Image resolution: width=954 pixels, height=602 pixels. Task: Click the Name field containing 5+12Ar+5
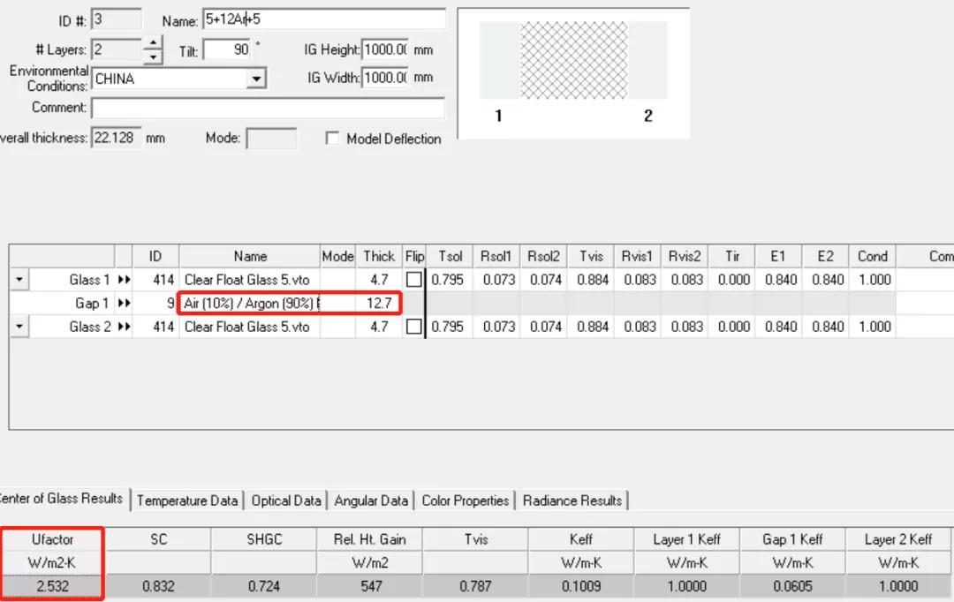coord(323,19)
